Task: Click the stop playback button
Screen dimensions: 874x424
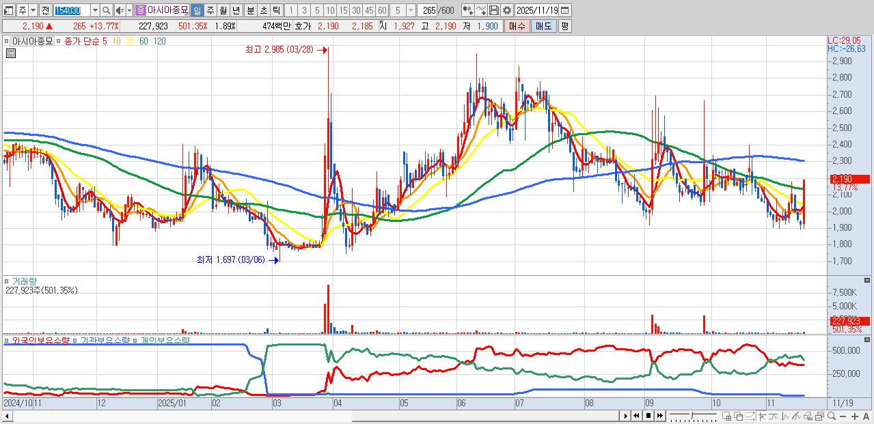Action: 648,416
